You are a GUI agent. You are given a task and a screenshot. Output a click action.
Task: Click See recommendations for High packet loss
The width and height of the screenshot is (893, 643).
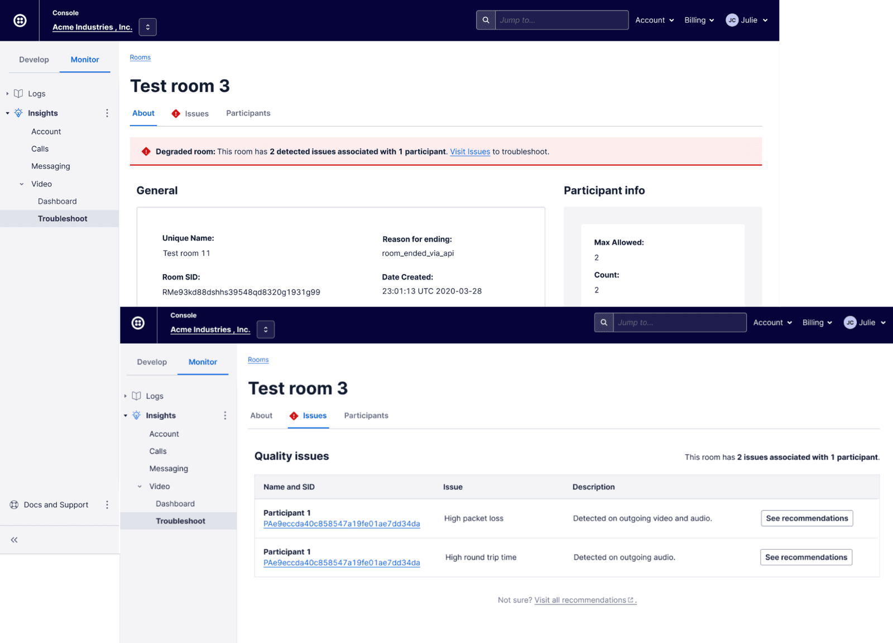tap(806, 518)
